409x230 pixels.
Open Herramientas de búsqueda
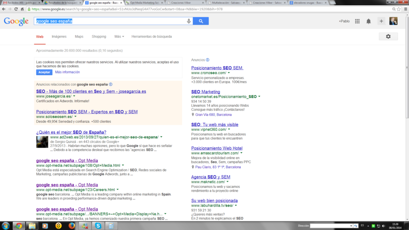coord(152,36)
